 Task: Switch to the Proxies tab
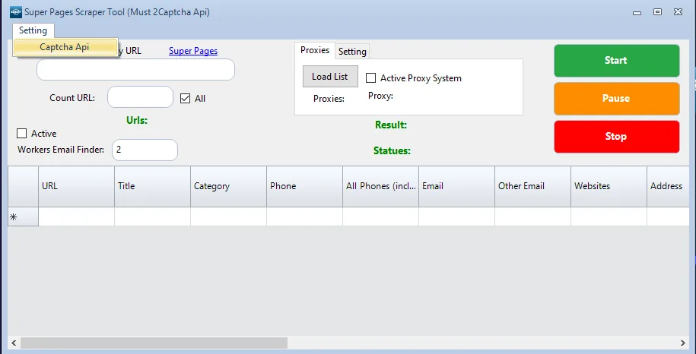[x=315, y=50]
